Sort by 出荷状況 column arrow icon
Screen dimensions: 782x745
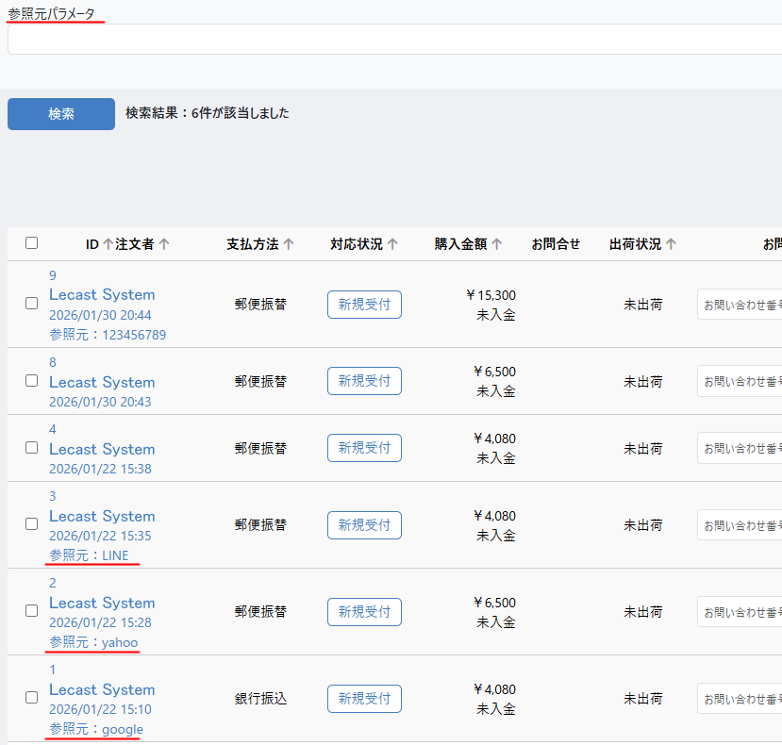point(671,244)
